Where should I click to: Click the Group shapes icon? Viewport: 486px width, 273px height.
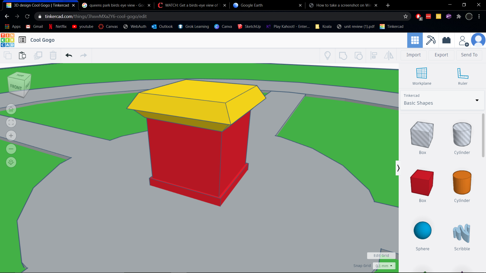[343, 55]
